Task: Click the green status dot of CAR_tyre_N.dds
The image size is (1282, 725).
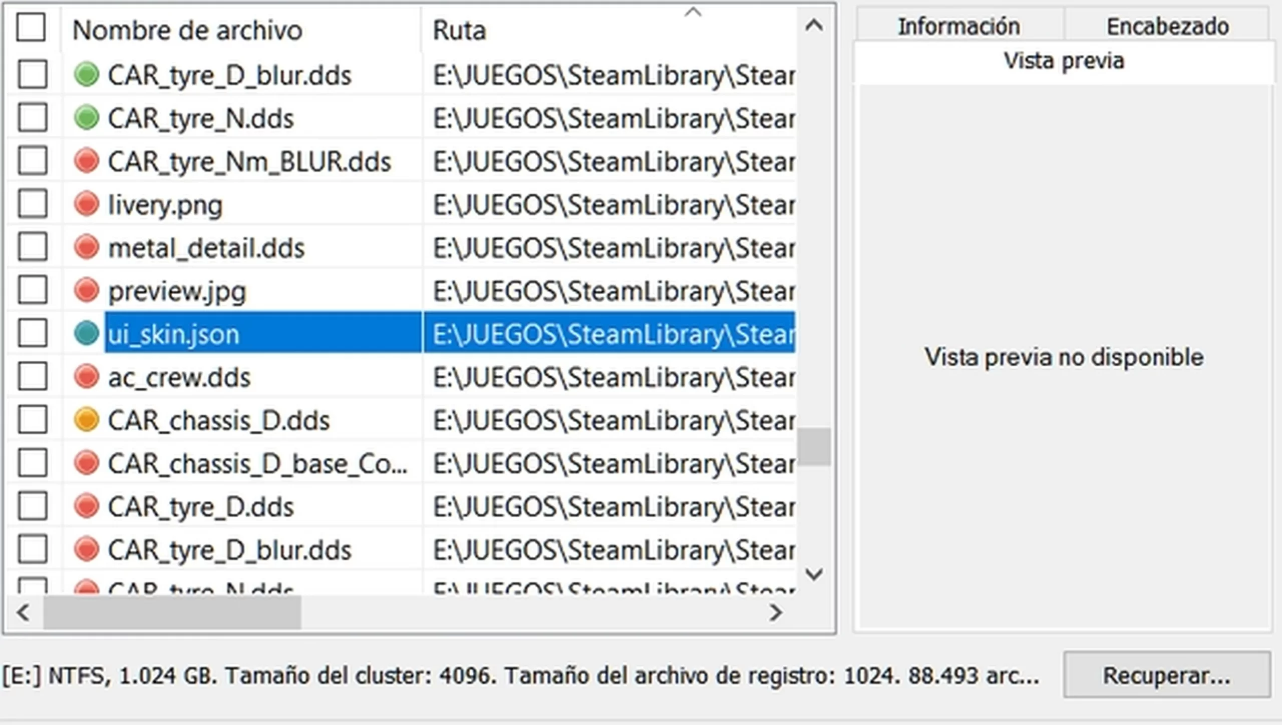Action: [x=86, y=118]
